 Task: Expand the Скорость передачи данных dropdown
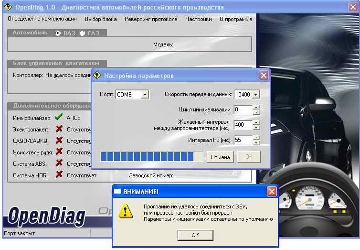[255, 95]
